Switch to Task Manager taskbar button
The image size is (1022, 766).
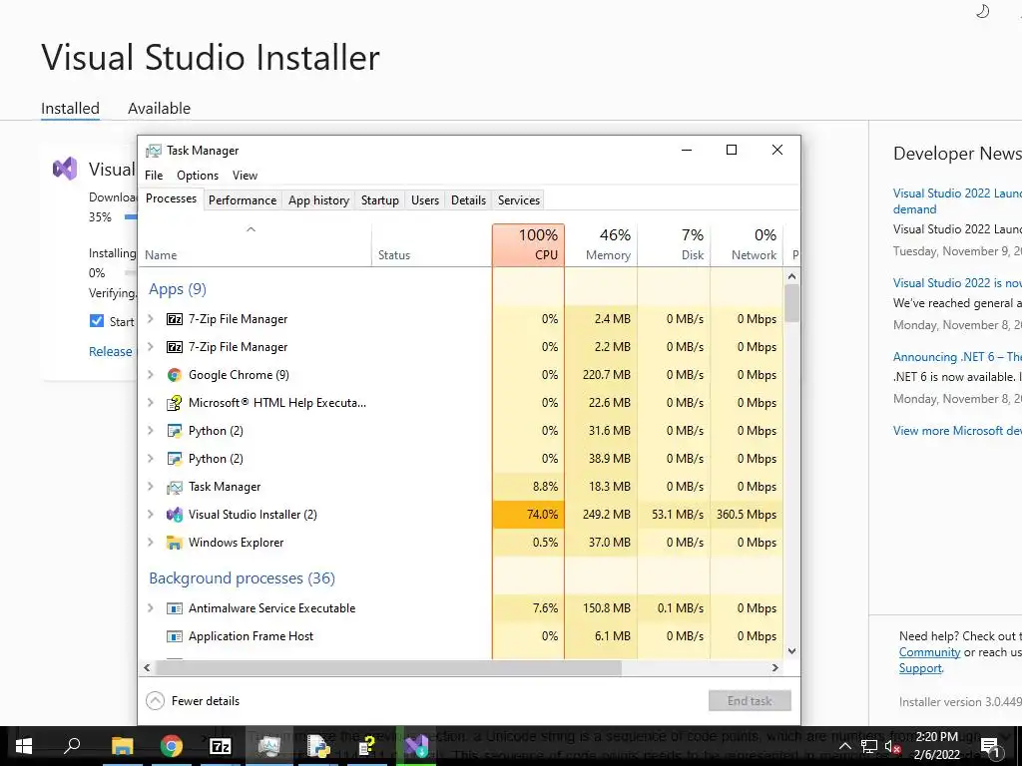269,746
